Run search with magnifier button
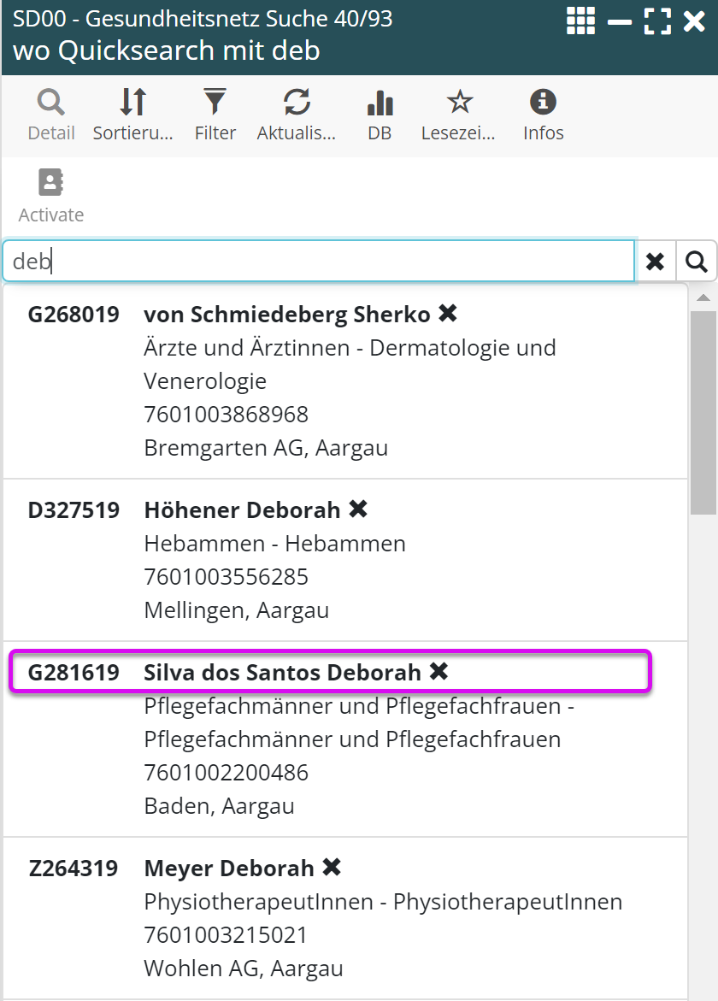The image size is (718, 1001). (697, 262)
